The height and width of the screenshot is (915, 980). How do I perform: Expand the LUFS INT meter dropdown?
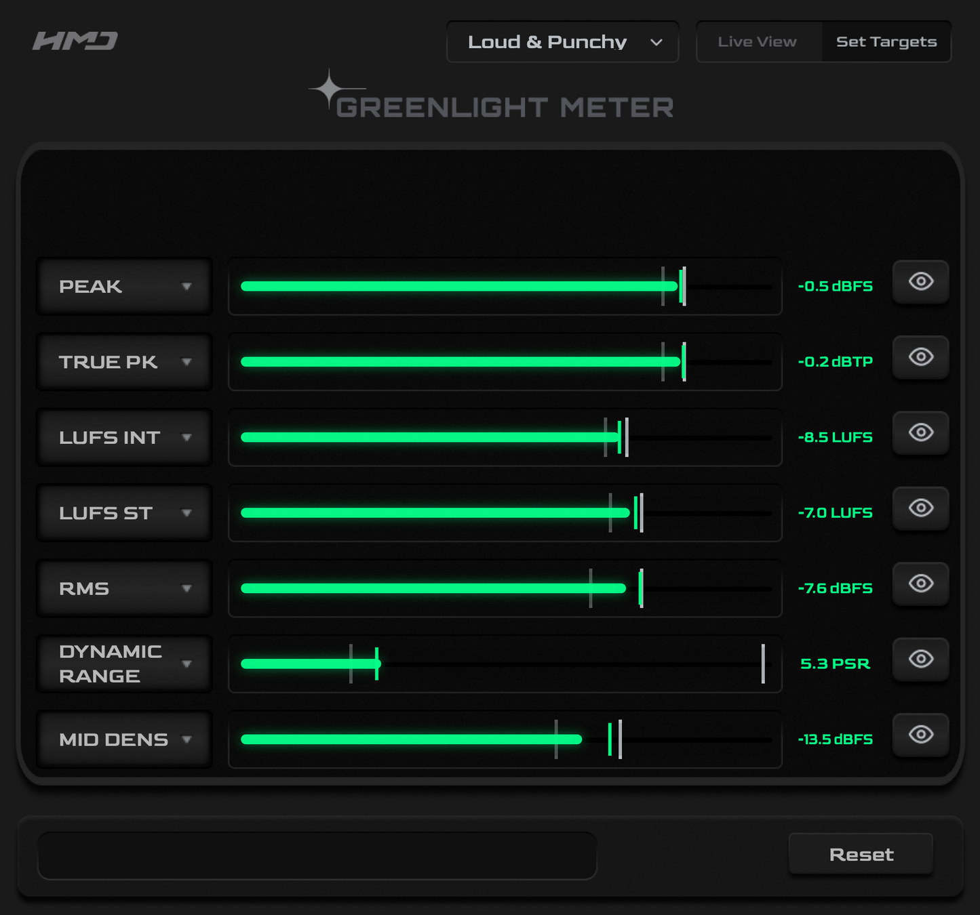pos(124,438)
